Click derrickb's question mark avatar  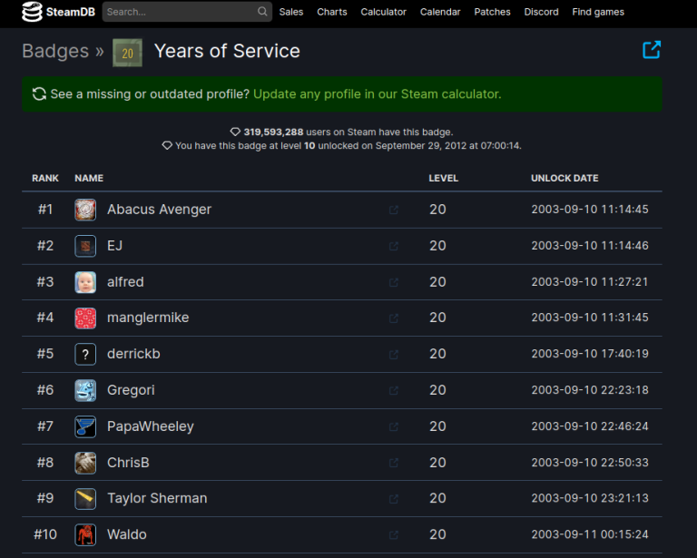tap(85, 355)
